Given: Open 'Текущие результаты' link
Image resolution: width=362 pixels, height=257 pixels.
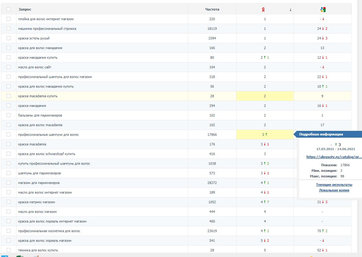Looking at the screenshot, I should (334, 185).
